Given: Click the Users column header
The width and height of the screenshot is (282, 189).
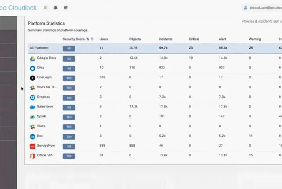Looking at the screenshot, I should tap(104, 39).
